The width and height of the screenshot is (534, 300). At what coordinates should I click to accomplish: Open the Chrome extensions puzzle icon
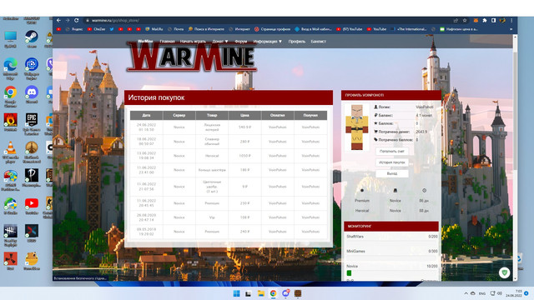click(x=485, y=20)
